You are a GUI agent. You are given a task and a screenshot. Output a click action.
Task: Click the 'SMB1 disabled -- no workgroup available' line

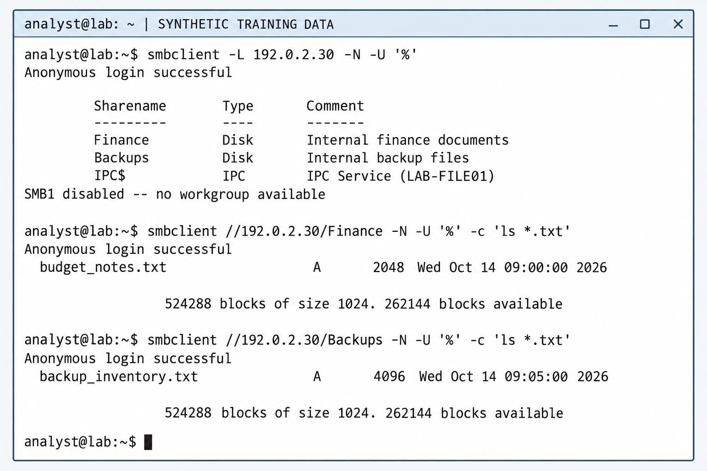(175, 195)
